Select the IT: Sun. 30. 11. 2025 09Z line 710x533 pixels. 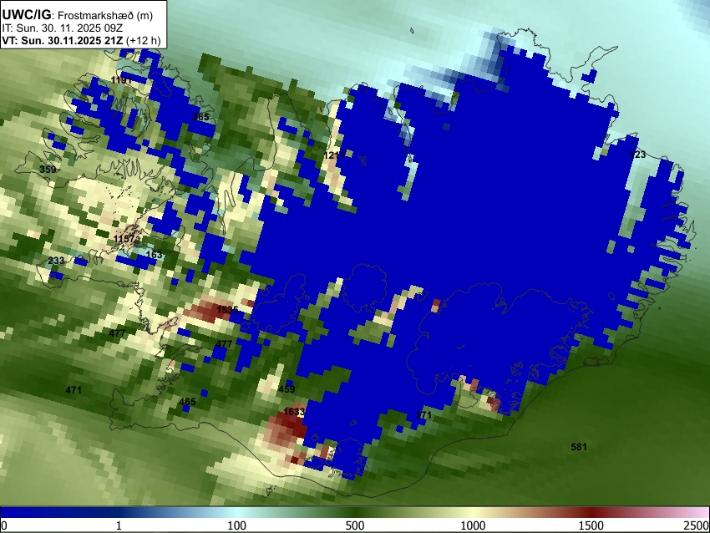tap(62, 28)
